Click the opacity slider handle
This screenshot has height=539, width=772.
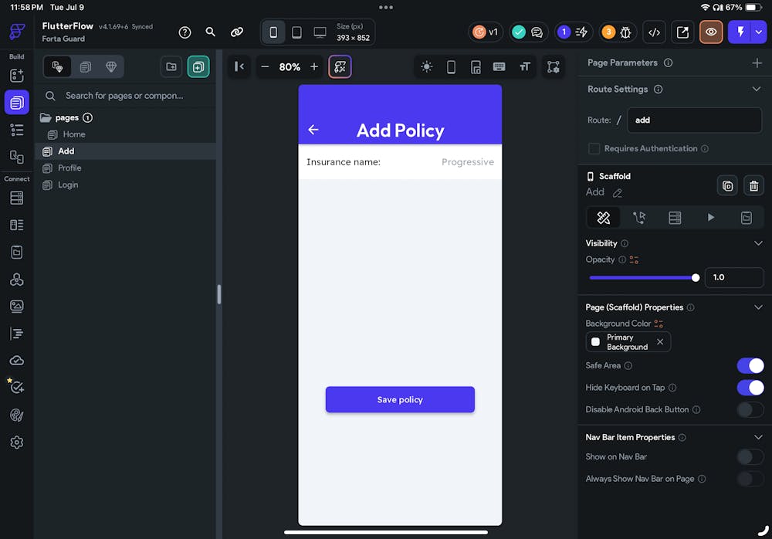point(696,278)
